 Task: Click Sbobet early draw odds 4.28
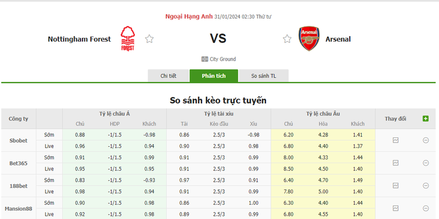coord(323,135)
